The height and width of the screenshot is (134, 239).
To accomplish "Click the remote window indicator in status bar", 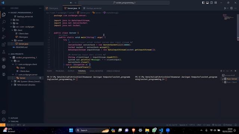I will [x=3, y=125].
